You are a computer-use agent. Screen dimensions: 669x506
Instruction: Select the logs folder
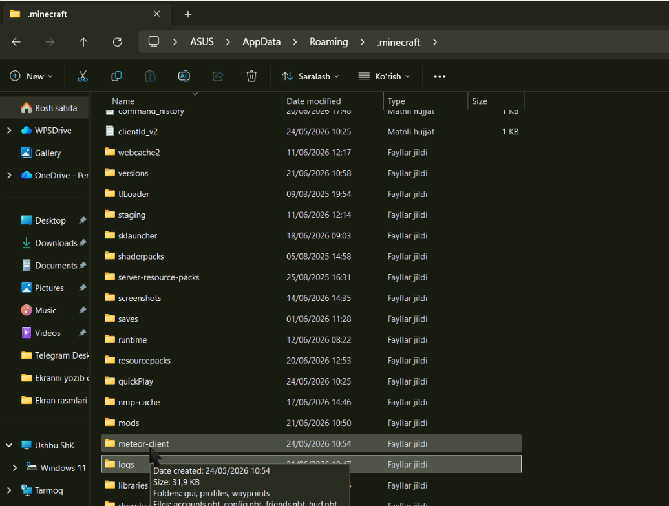312,464
